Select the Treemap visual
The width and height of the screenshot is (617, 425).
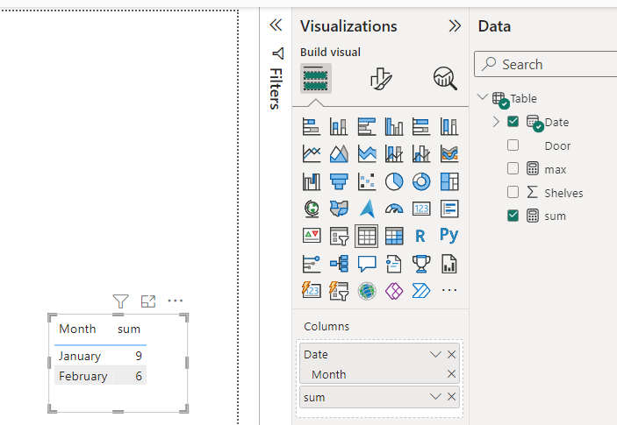pyautogui.click(x=449, y=181)
